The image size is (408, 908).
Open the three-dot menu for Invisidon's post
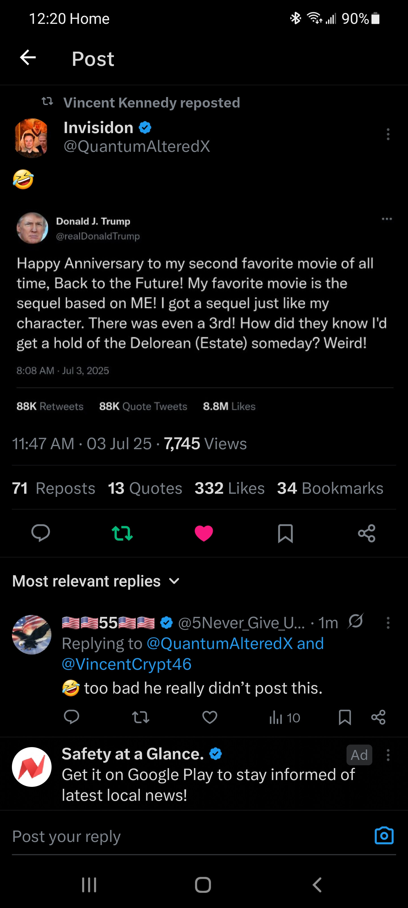click(x=388, y=134)
